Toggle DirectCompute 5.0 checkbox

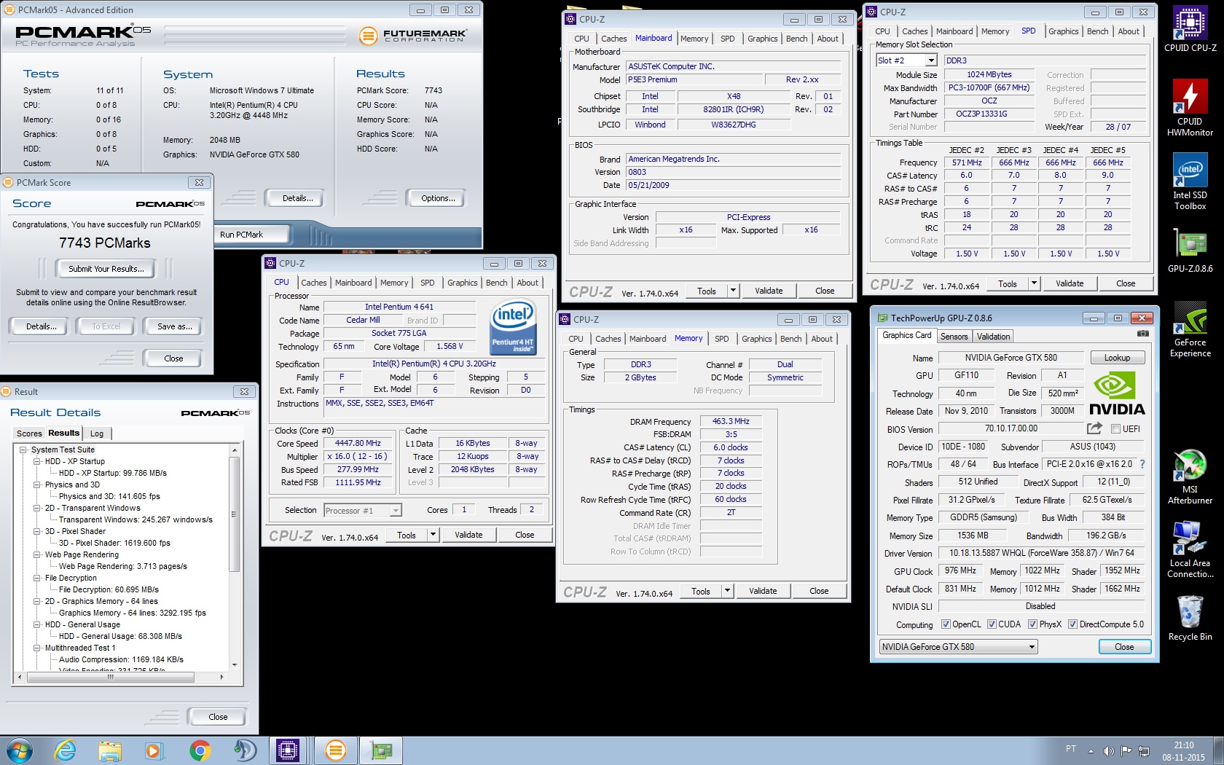pos(1072,624)
